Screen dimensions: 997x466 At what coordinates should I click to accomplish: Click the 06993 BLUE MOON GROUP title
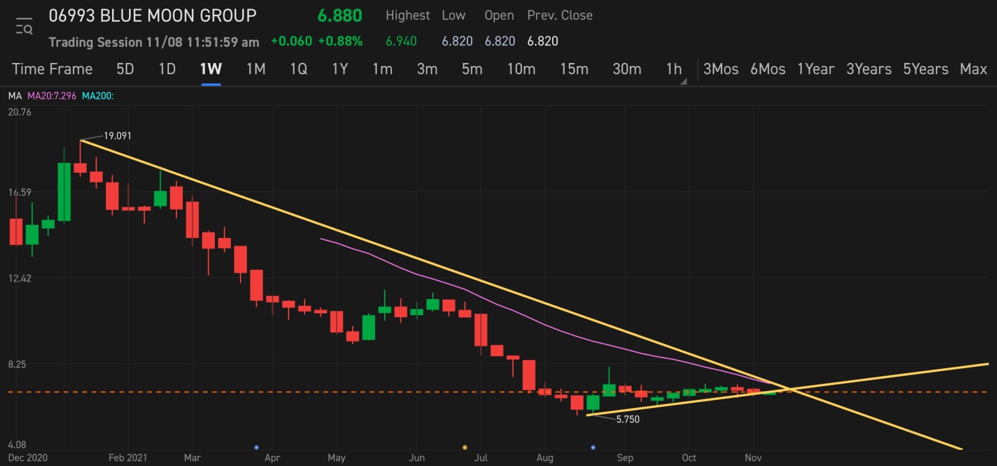tap(153, 16)
